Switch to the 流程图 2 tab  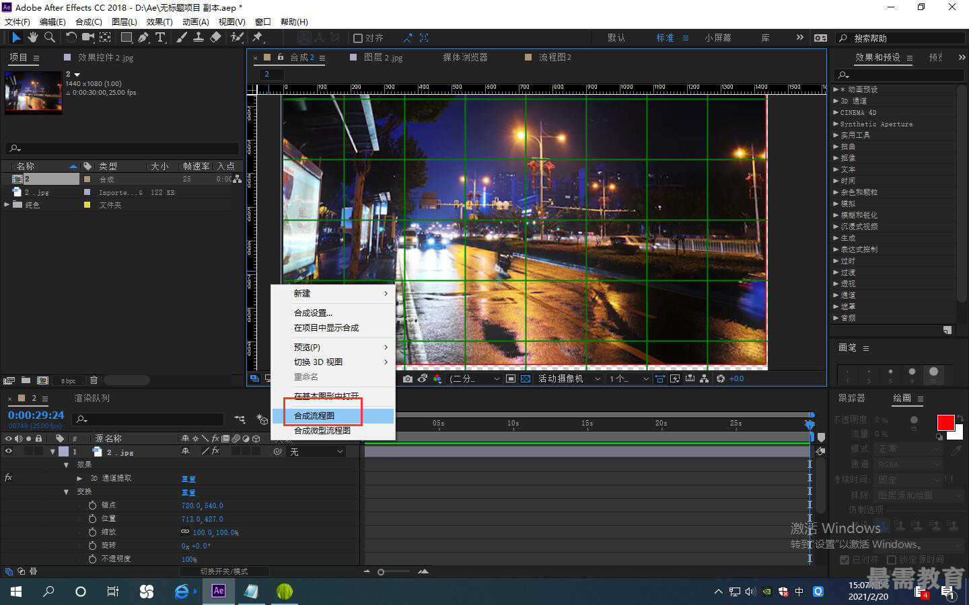pos(555,58)
